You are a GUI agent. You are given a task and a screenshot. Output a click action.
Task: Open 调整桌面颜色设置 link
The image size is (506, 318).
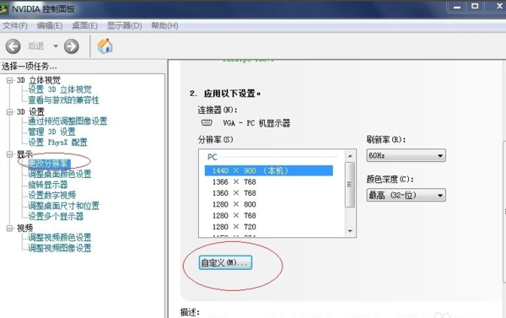[60, 175]
